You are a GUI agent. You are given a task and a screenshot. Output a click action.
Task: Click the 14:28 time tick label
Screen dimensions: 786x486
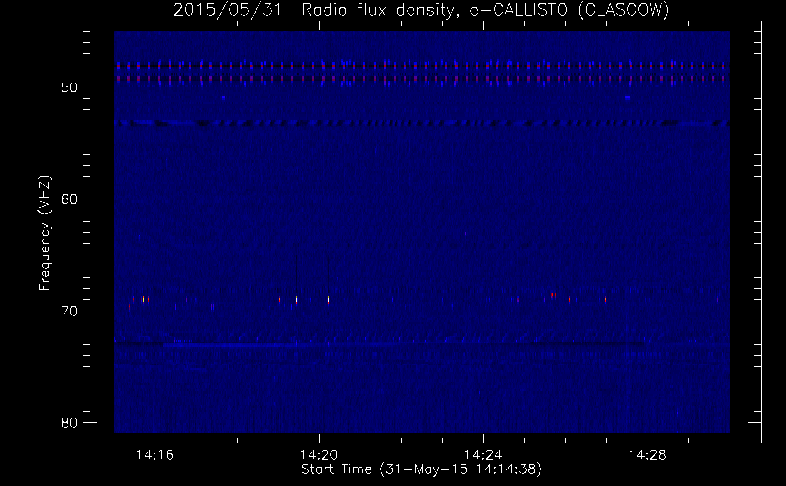click(x=648, y=455)
